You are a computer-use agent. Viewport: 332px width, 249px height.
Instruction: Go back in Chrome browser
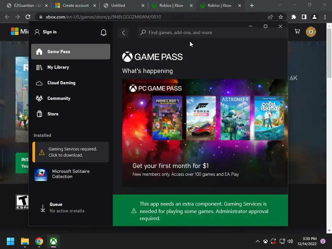click(x=7, y=17)
